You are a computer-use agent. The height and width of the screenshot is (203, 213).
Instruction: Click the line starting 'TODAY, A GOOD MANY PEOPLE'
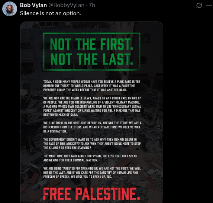point(92,82)
